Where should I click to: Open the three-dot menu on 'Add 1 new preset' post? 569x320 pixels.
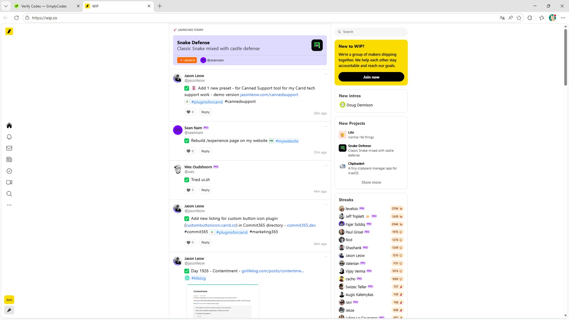pos(325,74)
